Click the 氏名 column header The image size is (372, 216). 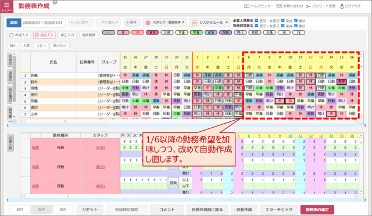(53, 62)
